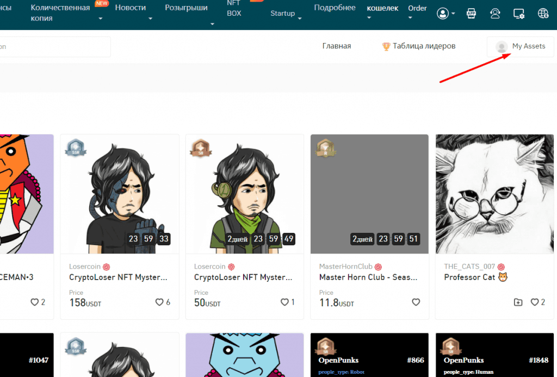Like the 158 USDT CryptoLoser card
This screenshot has height=377, width=557.
(x=159, y=302)
